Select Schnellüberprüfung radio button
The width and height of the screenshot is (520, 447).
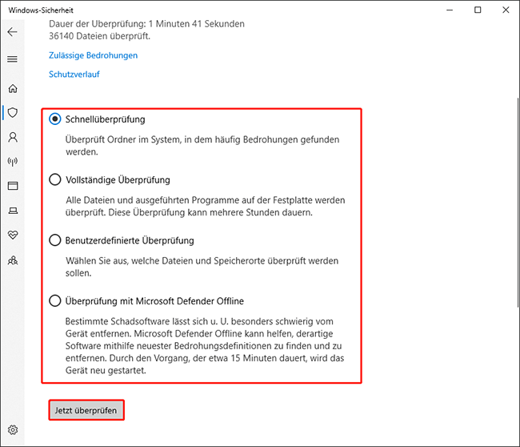pyautogui.click(x=55, y=119)
